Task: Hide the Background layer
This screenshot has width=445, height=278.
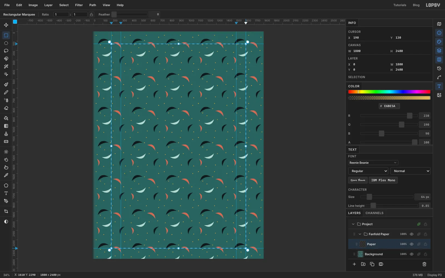Action: [x=412, y=254]
